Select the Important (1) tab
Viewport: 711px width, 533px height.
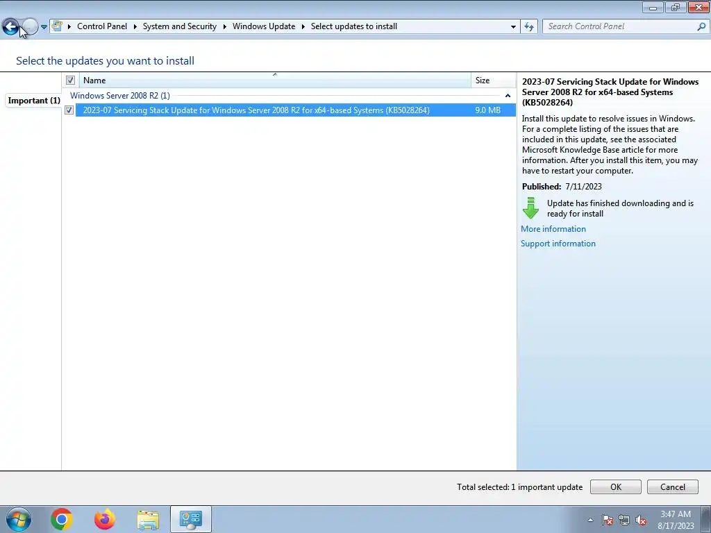click(x=34, y=101)
